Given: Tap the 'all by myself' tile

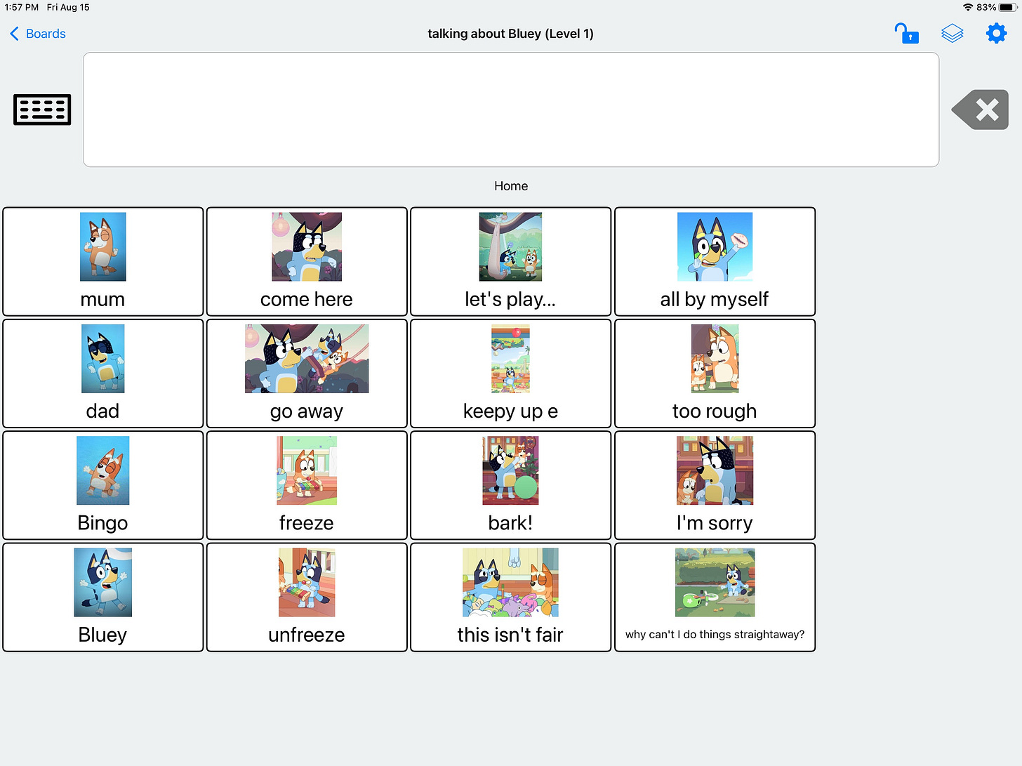Looking at the screenshot, I should 715,261.
